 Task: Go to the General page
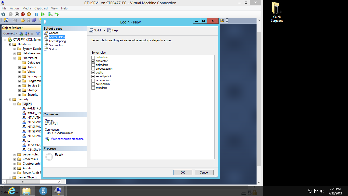click(54, 33)
